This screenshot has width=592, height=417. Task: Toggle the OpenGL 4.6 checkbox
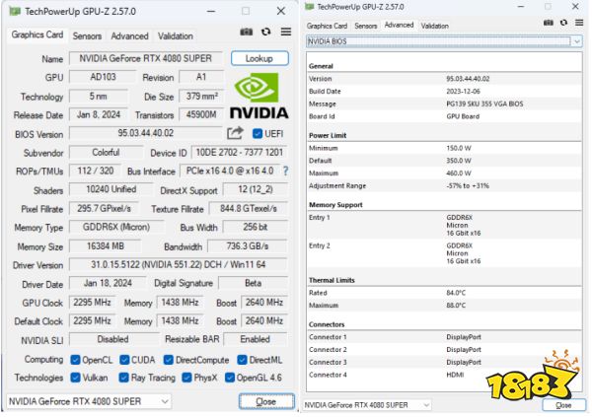click(x=230, y=378)
